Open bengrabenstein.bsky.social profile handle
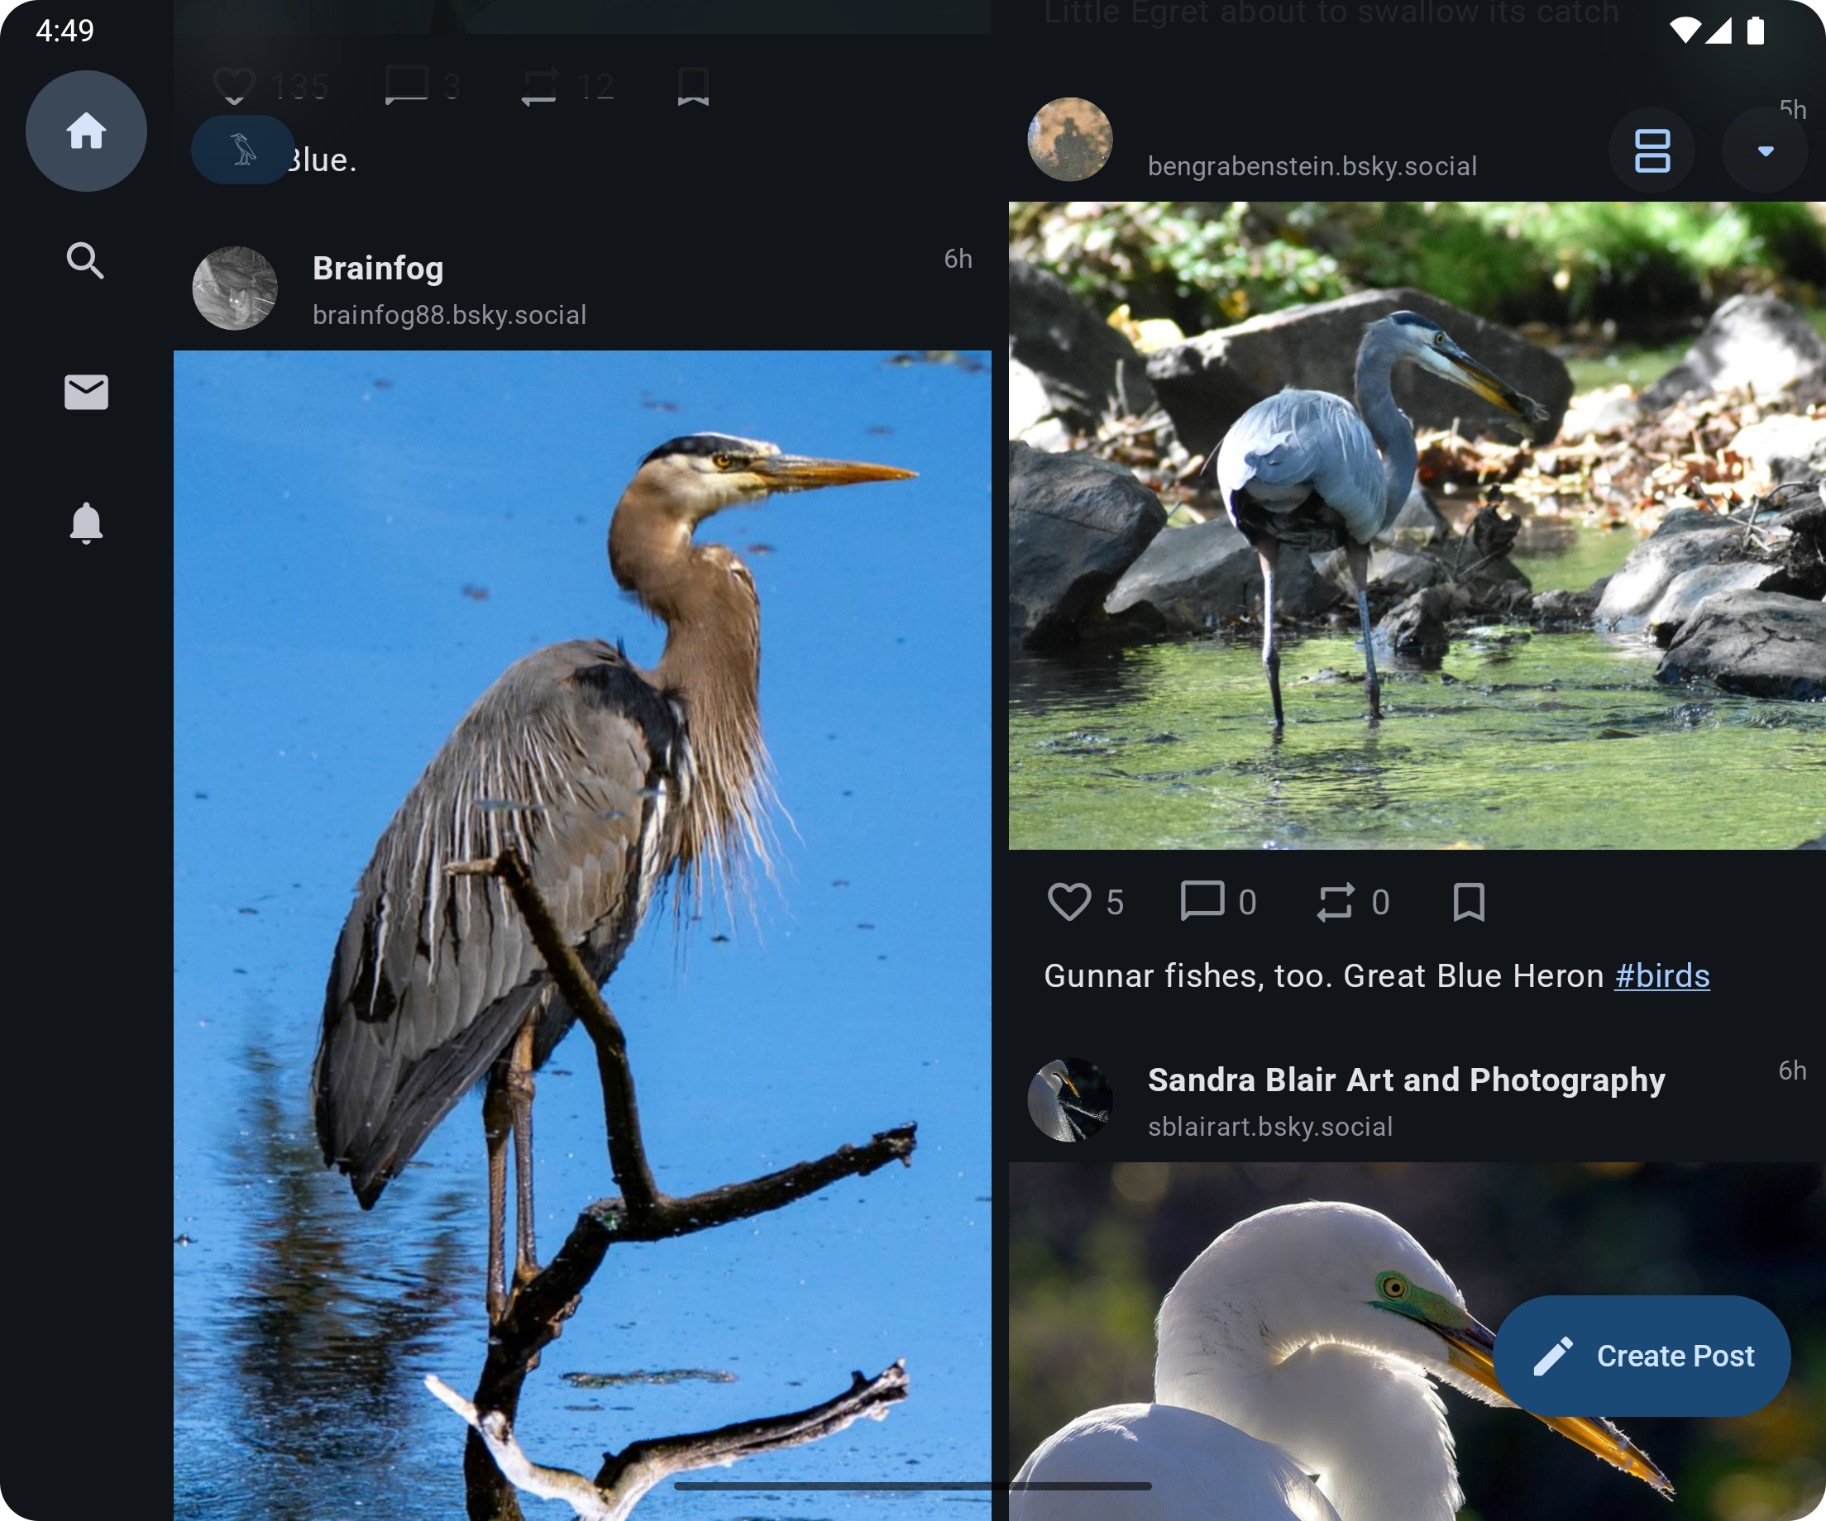Viewport: 1826px width, 1521px height. click(1312, 166)
